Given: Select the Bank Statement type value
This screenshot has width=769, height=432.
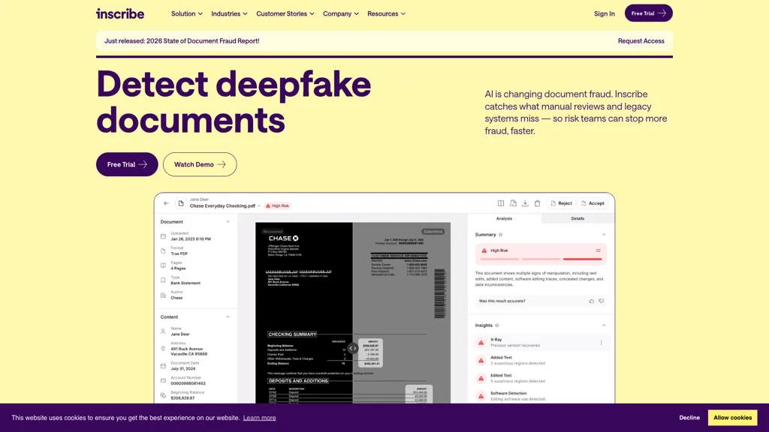Looking at the screenshot, I should pos(185,283).
